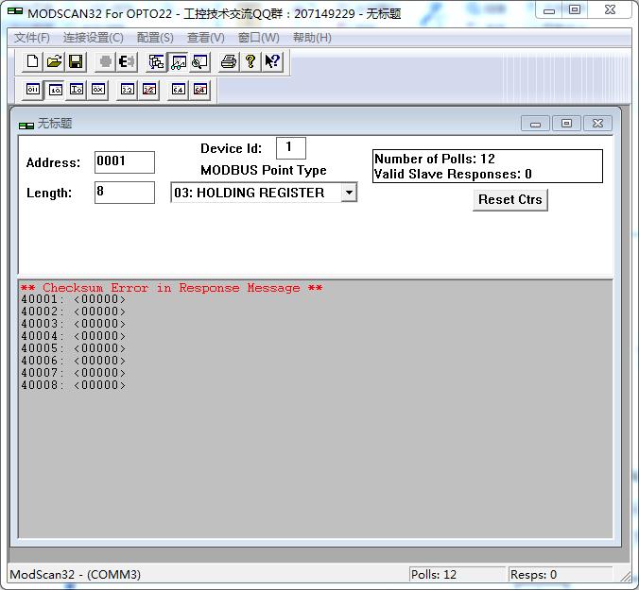Toggle binary display format button
This screenshot has height=590, width=639.
(33, 90)
